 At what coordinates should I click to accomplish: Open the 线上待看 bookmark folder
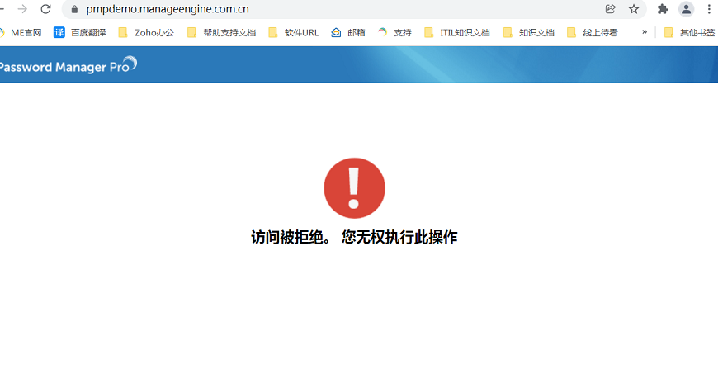[x=593, y=32]
